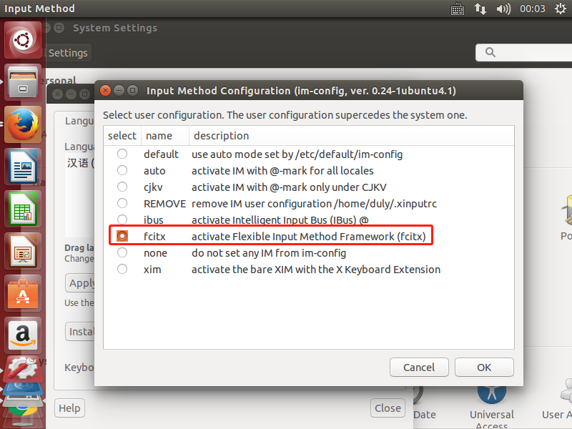The image size is (572, 429).
Task: Open Ubuntu Dash search launcher
Action: point(23,40)
